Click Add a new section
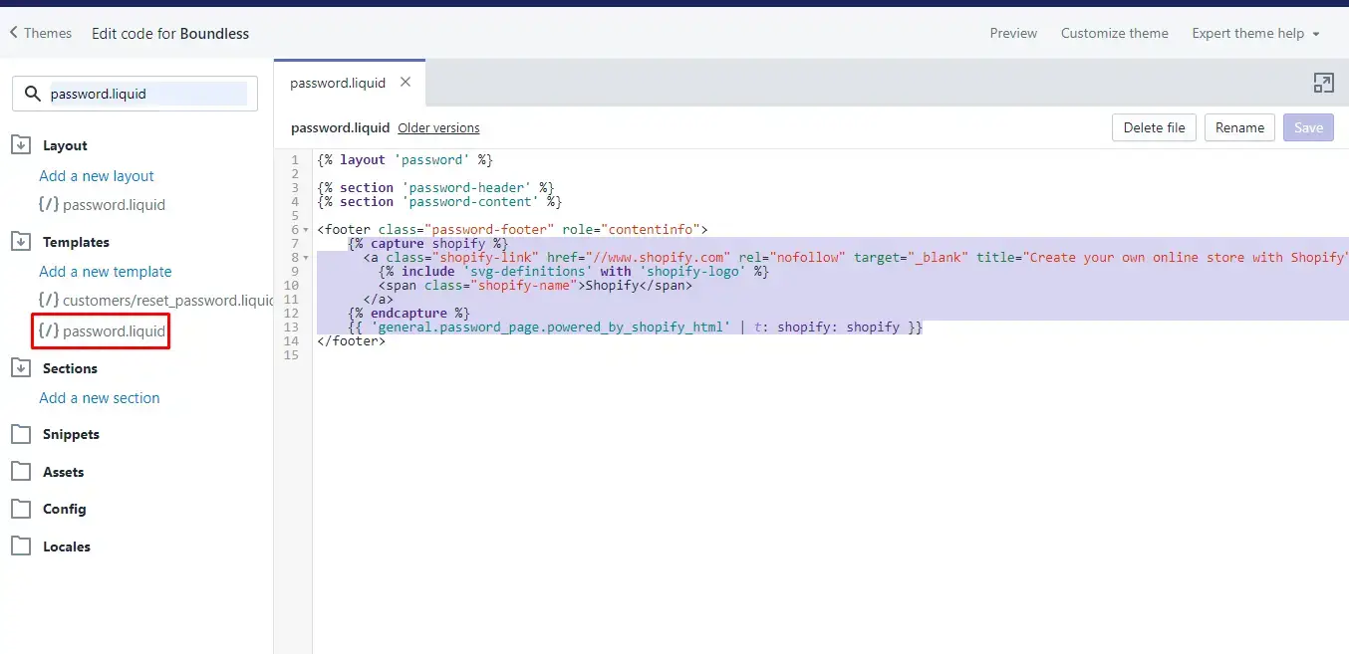Image resolution: width=1349 pixels, height=654 pixels. 100,398
